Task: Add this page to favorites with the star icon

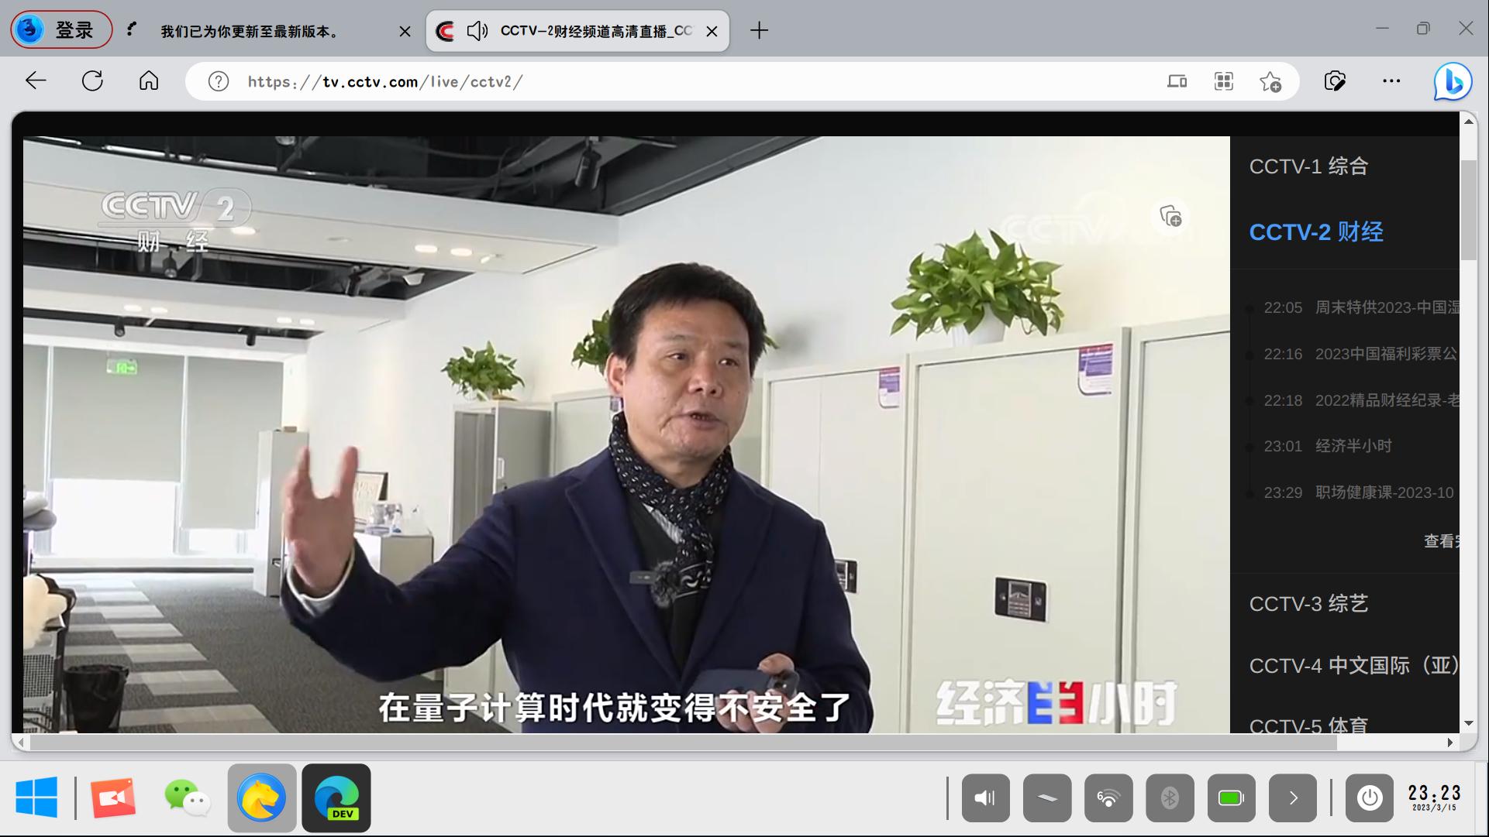Action: 1269,81
